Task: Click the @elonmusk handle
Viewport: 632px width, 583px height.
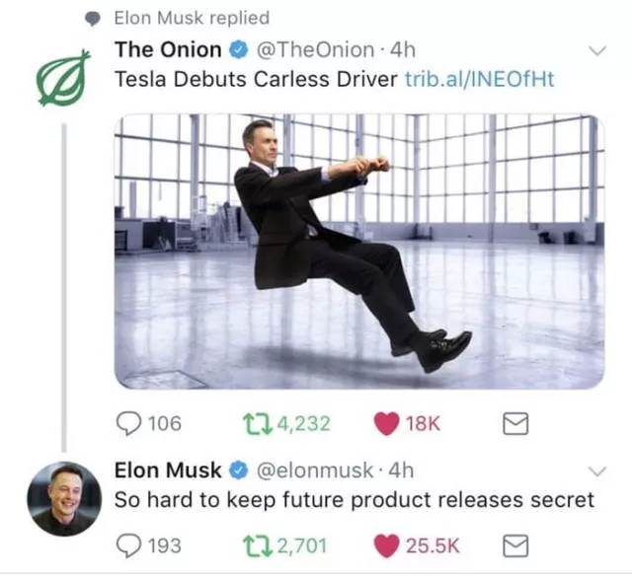Action: (315, 471)
